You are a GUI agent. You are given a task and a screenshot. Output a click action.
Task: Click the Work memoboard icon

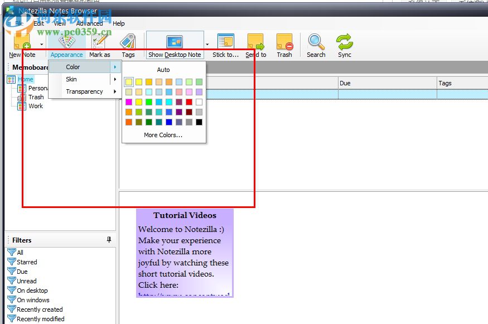pyautogui.click(x=22, y=106)
